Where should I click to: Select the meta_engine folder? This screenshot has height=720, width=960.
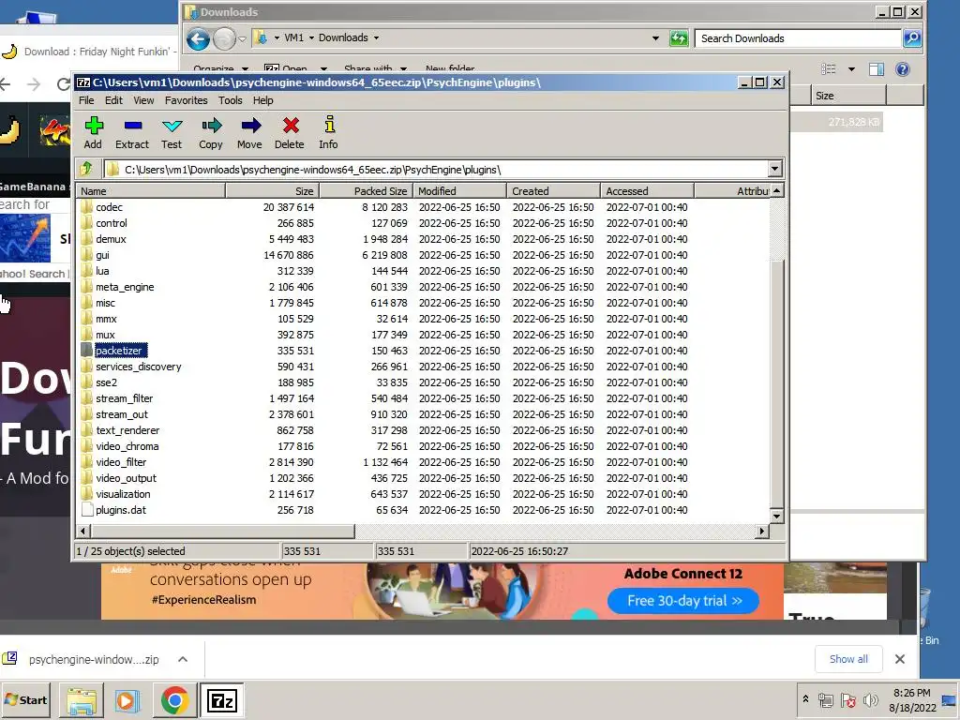pyautogui.click(x=125, y=287)
